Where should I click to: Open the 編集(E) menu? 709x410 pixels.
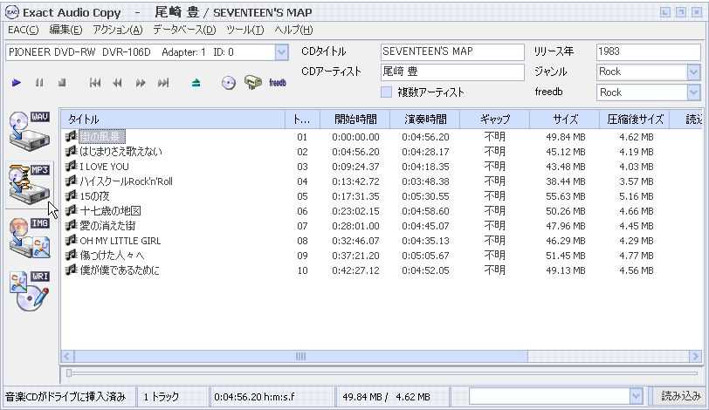coord(65,30)
